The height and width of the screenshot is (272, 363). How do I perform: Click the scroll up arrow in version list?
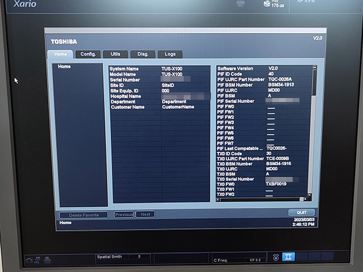pos(314,67)
